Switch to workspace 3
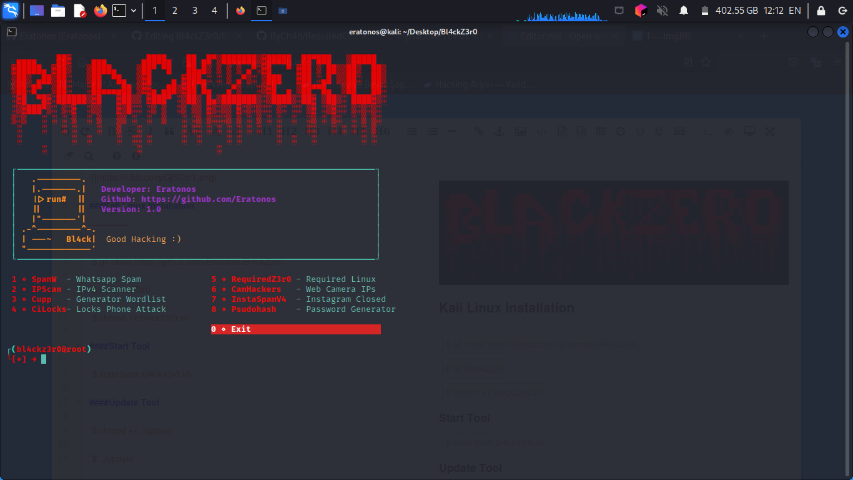 (195, 11)
